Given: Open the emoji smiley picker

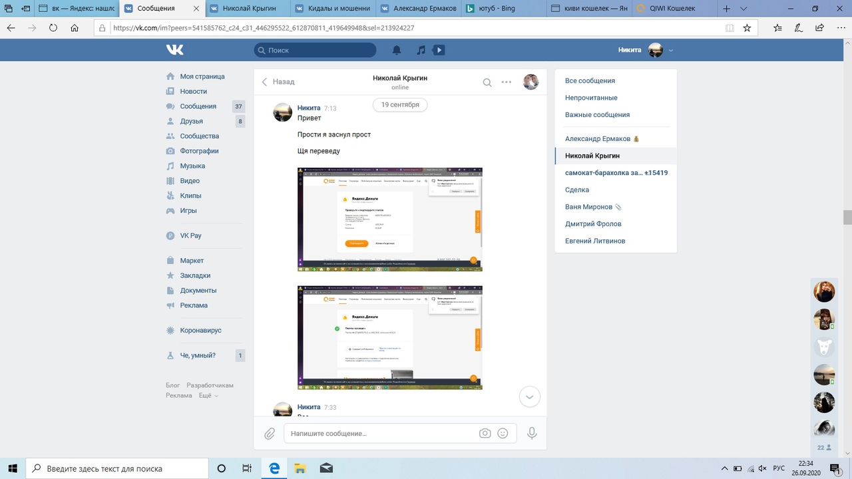Looking at the screenshot, I should (x=503, y=433).
